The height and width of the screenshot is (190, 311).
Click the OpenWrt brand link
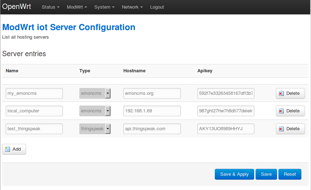click(17, 6)
